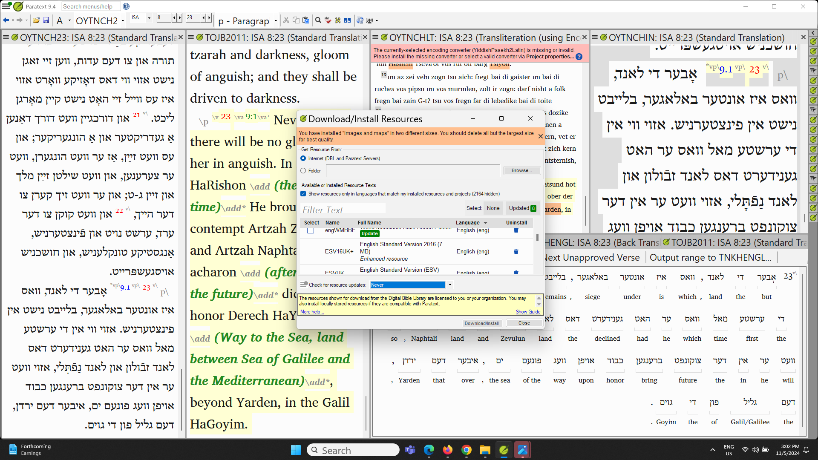The width and height of the screenshot is (818, 460).
Task: Click the Search menus/help box
Action: 91,6
